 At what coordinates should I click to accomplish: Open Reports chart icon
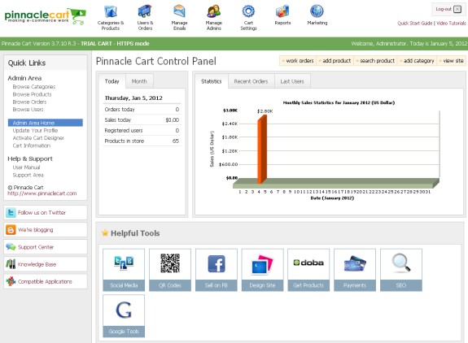(x=282, y=11)
